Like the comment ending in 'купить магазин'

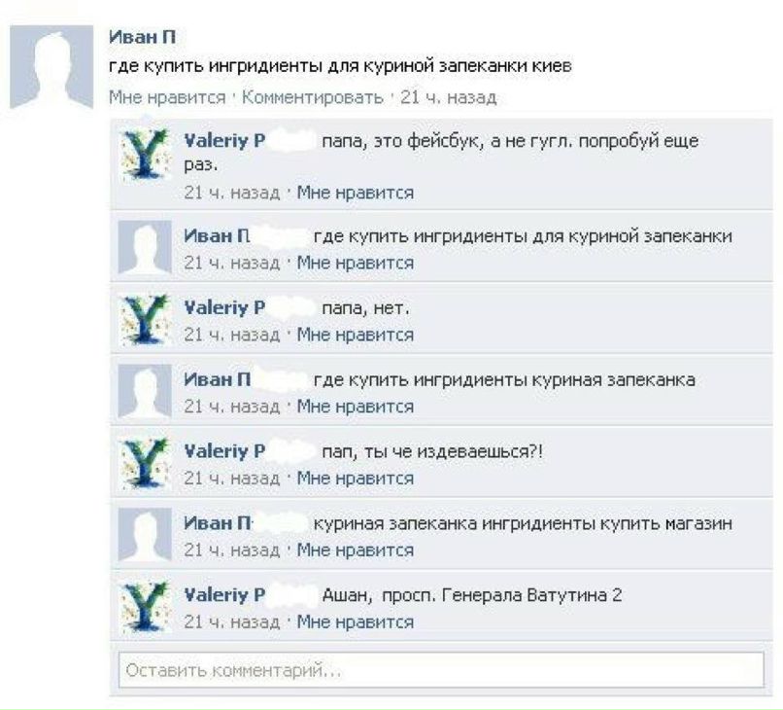point(355,550)
